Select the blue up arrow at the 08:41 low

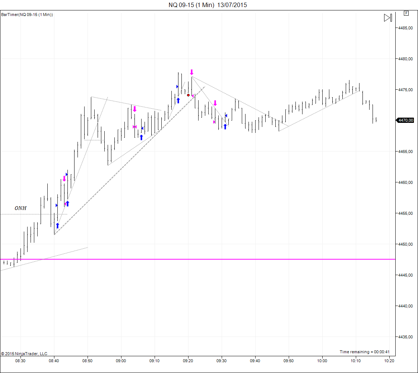(x=57, y=226)
